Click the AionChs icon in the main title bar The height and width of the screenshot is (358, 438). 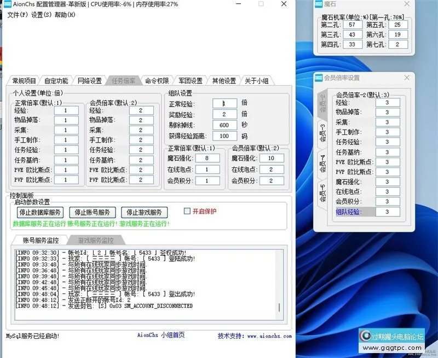[x=9, y=4]
